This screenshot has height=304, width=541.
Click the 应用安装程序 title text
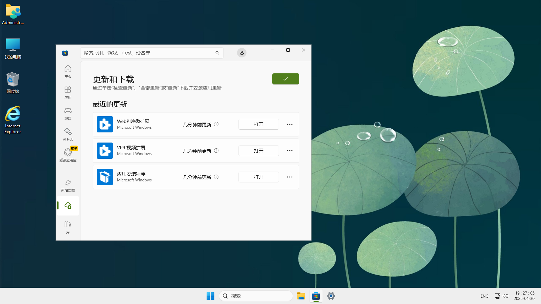point(131,174)
